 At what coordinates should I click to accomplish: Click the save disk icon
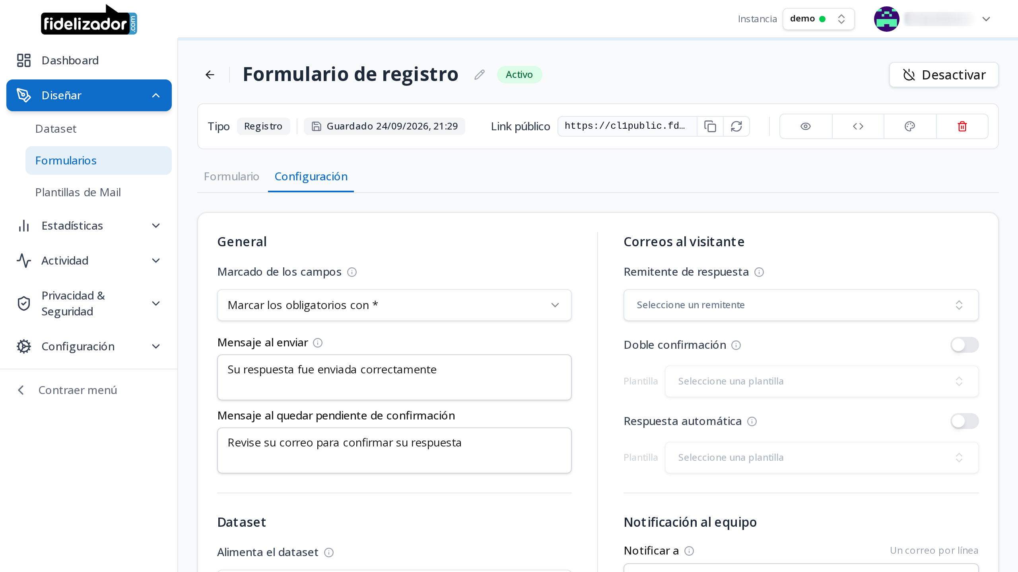click(x=316, y=126)
